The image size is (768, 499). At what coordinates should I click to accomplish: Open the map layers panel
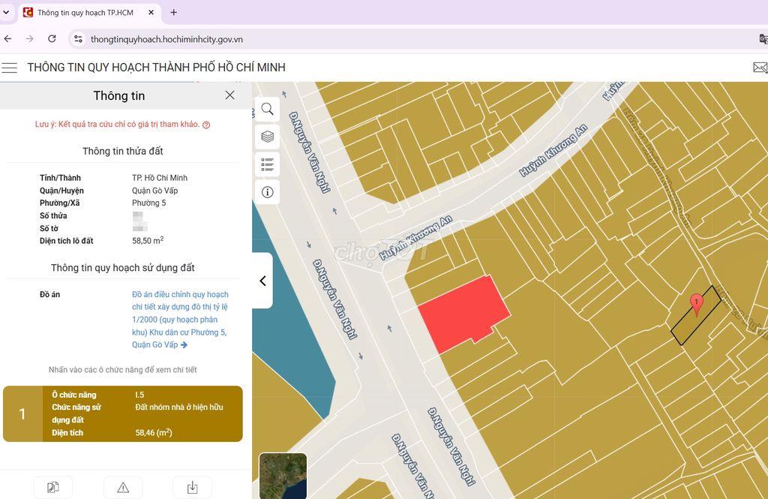[268, 137]
